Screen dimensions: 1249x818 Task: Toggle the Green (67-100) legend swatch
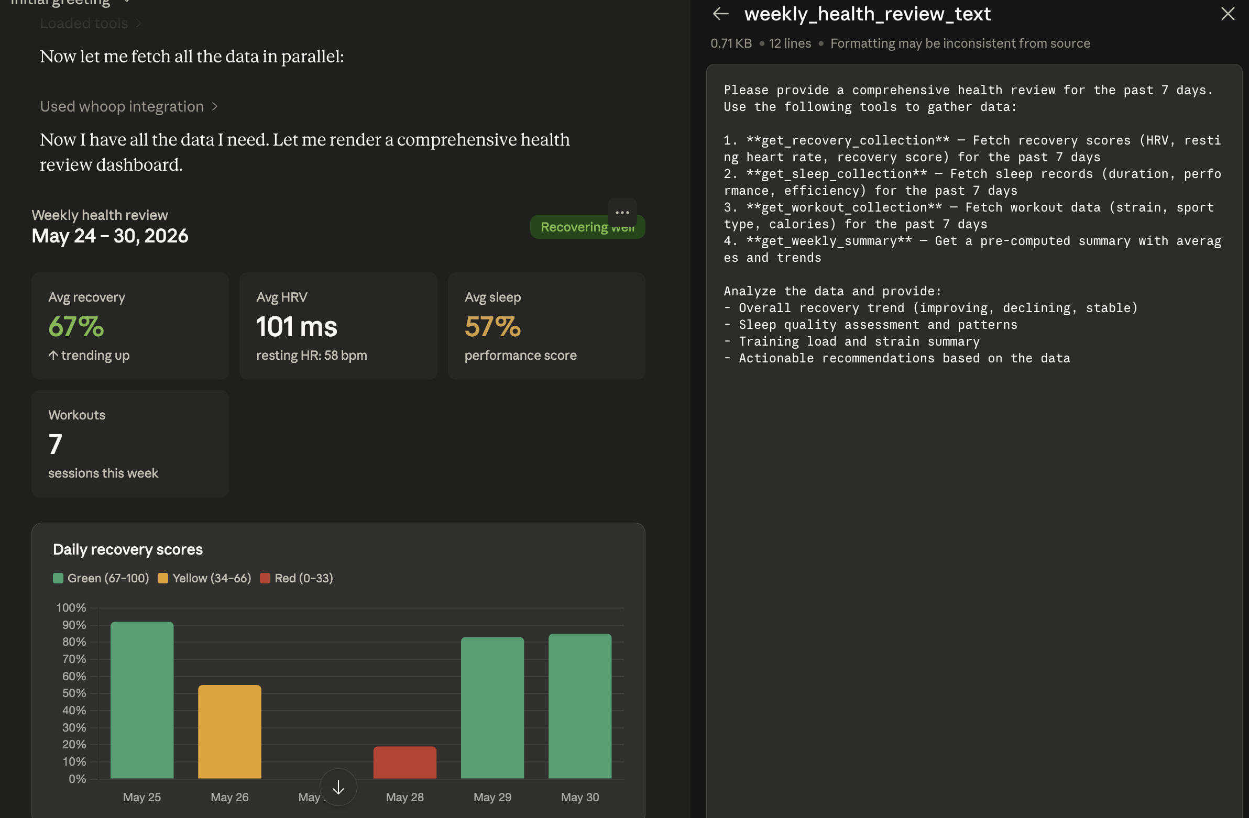tap(58, 578)
